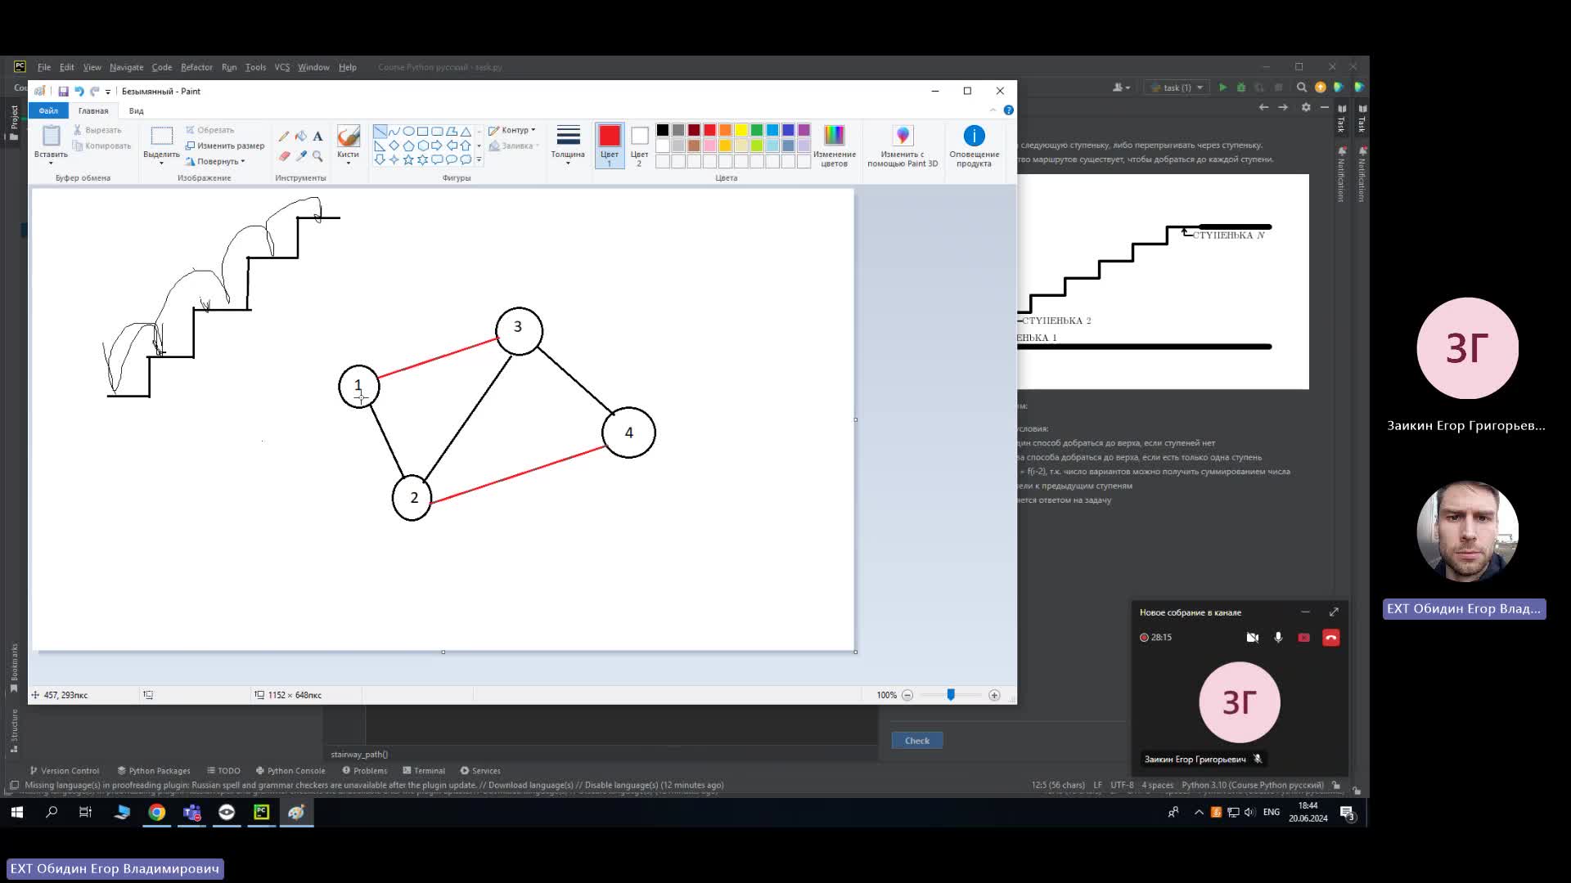Select Цвет 2 as active color
The height and width of the screenshot is (883, 1571).
[x=639, y=146]
